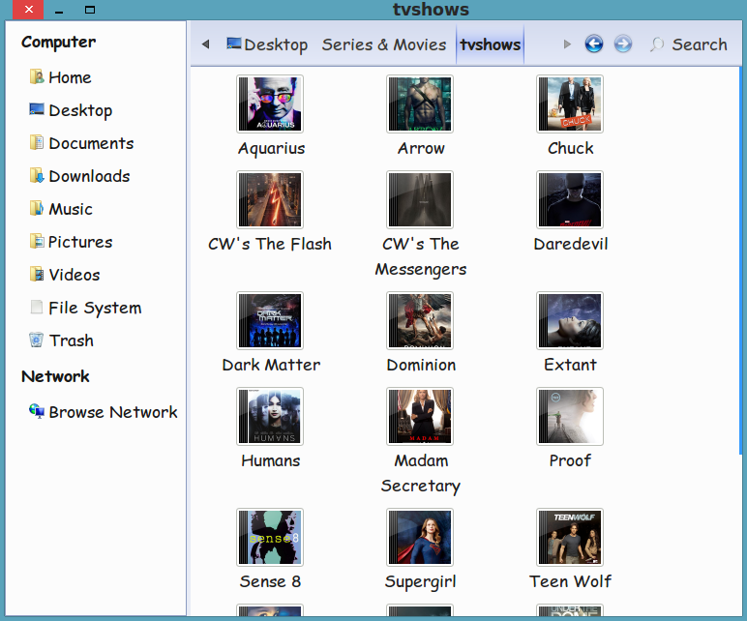The image size is (747, 621).
Task: Open the Dominion cover icon
Action: pyautogui.click(x=420, y=320)
